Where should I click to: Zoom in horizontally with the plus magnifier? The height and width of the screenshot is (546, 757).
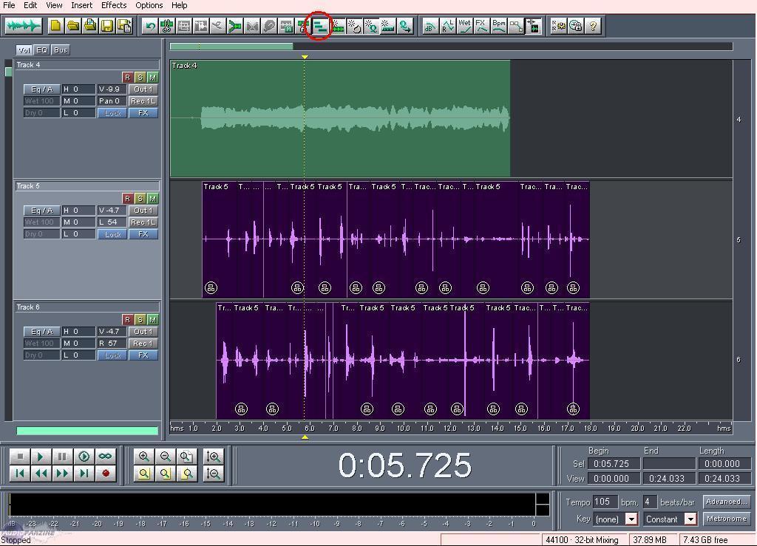144,457
